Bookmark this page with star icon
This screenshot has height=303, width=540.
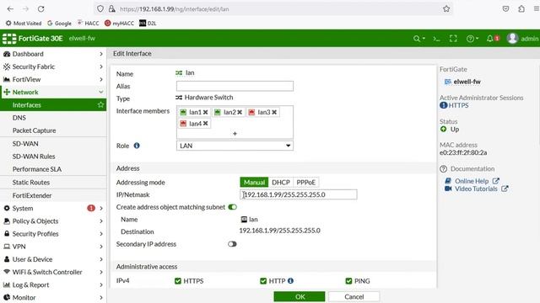pos(446,9)
